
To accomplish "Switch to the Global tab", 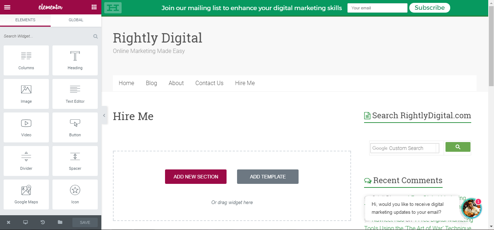I will point(76,20).
